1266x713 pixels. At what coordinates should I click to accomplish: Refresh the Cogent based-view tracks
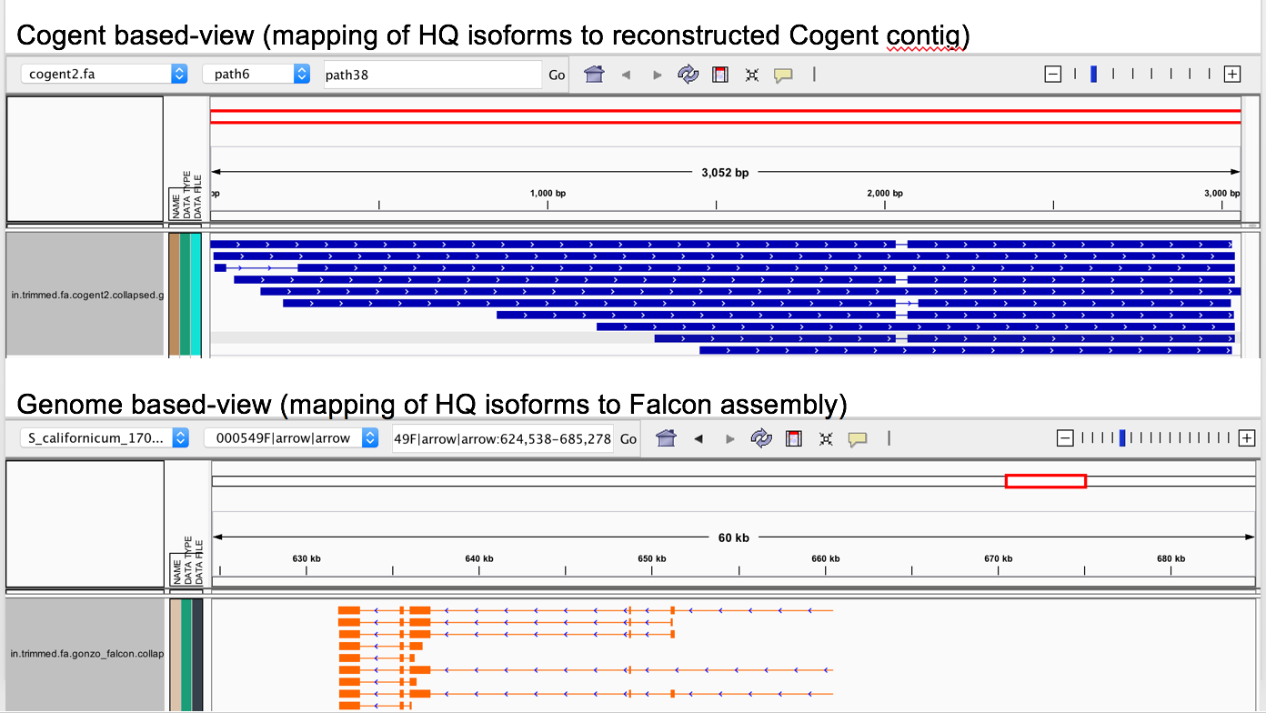688,75
